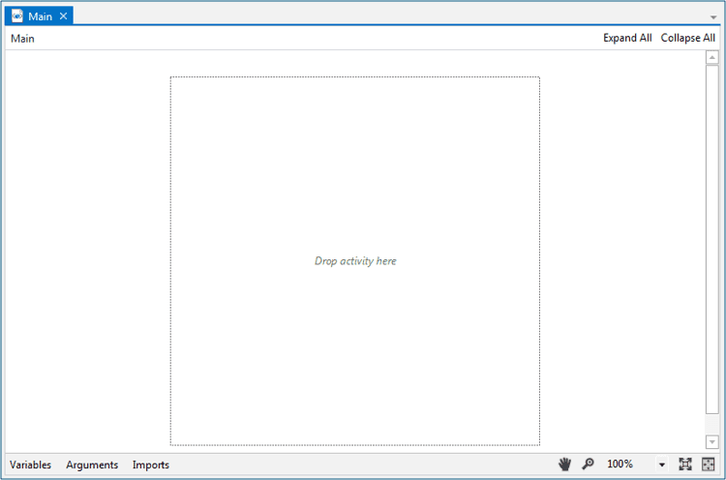Click Expand All
The width and height of the screenshot is (726, 480).
point(627,39)
